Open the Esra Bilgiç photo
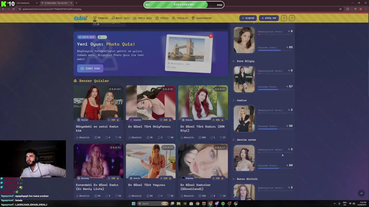 click(244, 79)
